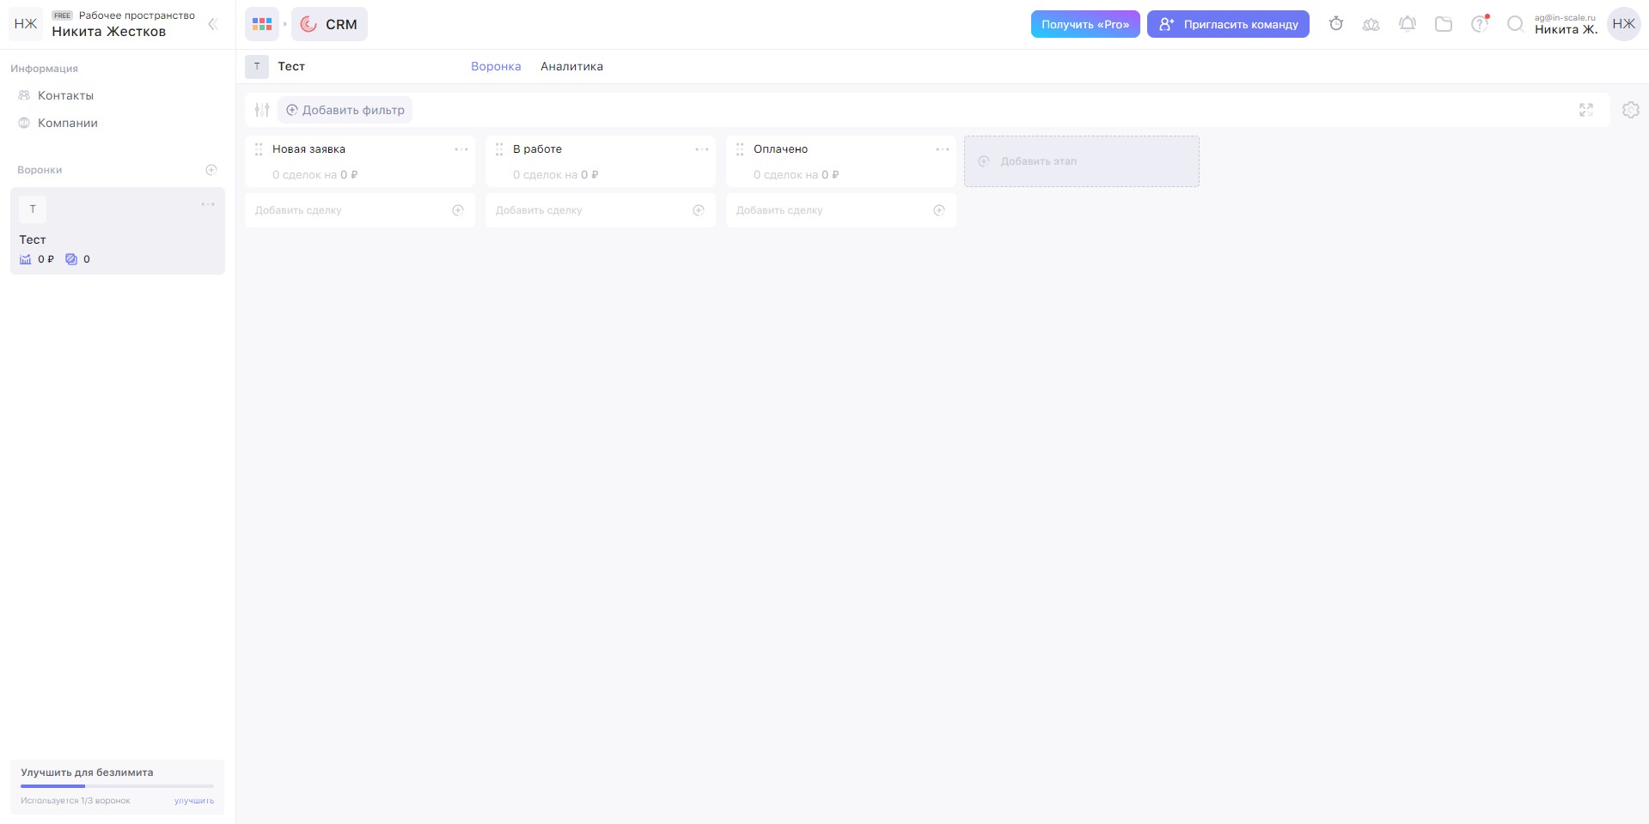Open Компании in sidebar
Image resolution: width=1649 pixels, height=824 pixels.
coord(68,123)
